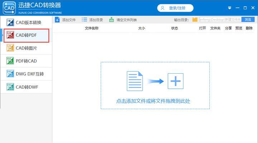Click the 文件夹 column header
The height and width of the screenshot is (143, 258).
coord(215,28)
